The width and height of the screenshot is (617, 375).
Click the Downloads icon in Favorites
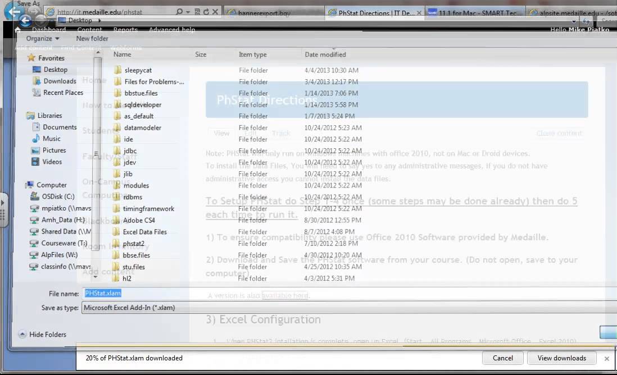[37, 81]
